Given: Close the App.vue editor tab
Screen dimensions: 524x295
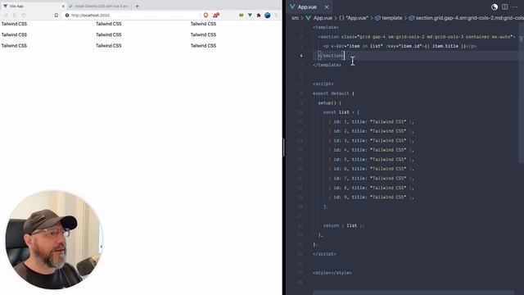Looking at the screenshot, I should [327, 7].
